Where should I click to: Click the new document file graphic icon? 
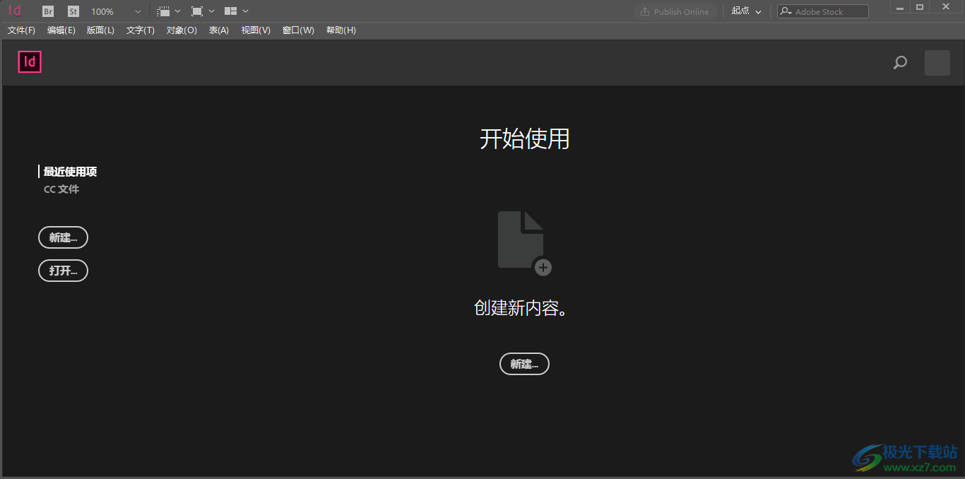(x=523, y=240)
